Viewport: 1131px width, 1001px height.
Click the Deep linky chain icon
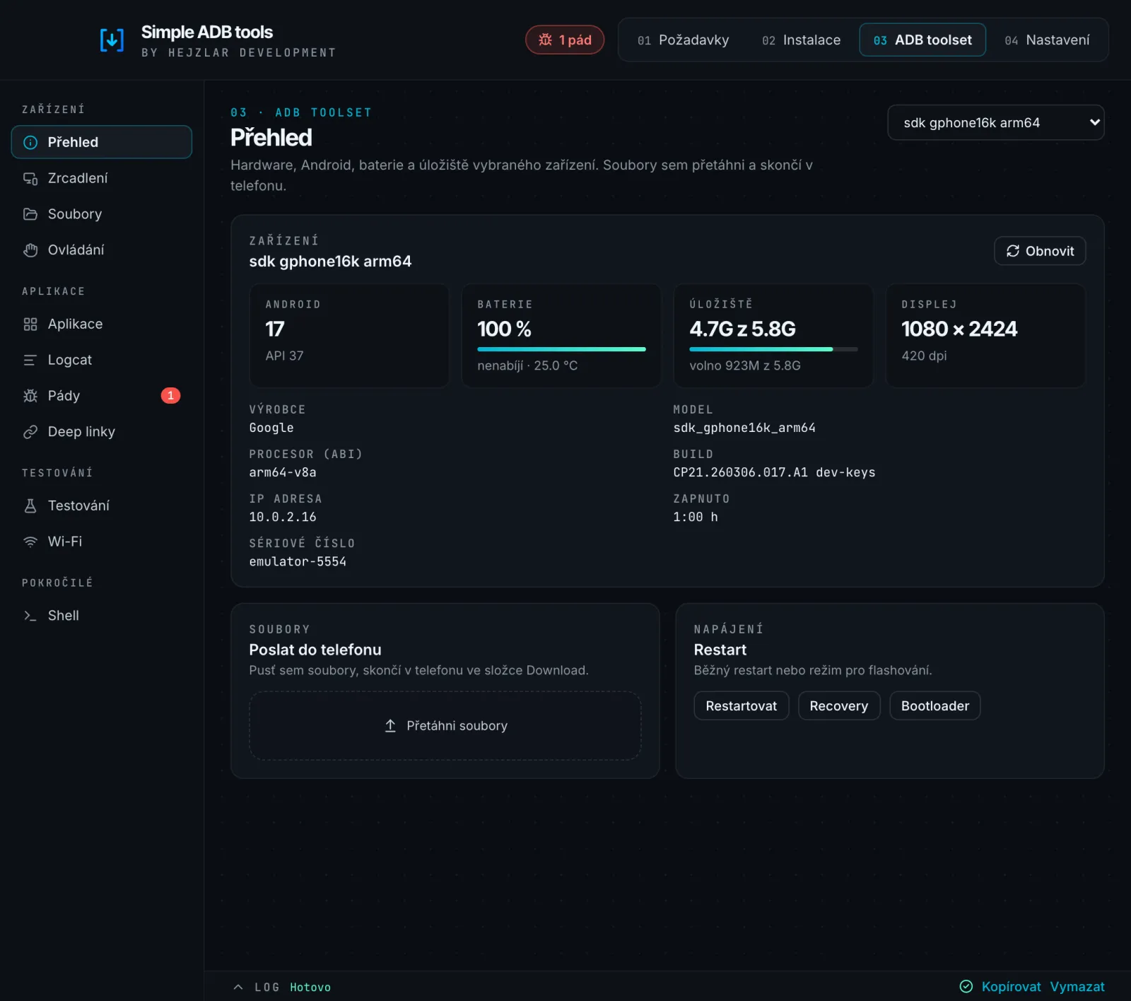(x=30, y=432)
